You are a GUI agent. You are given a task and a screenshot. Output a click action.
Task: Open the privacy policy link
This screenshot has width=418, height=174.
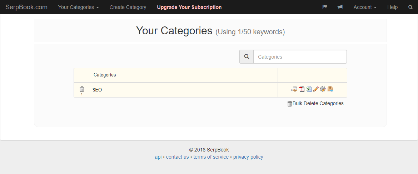click(x=248, y=157)
